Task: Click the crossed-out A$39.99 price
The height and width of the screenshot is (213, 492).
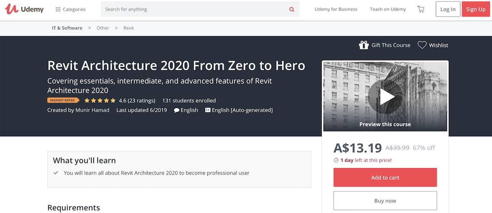Action: tap(397, 148)
